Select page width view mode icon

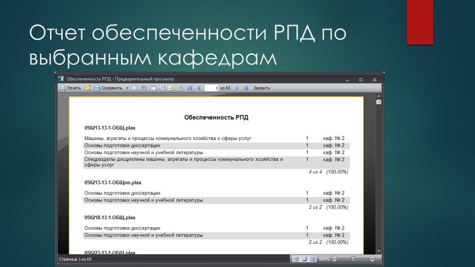pyautogui.click(x=296, y=259)
